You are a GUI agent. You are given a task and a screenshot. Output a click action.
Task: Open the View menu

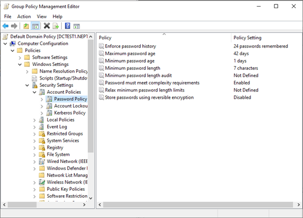41,16
